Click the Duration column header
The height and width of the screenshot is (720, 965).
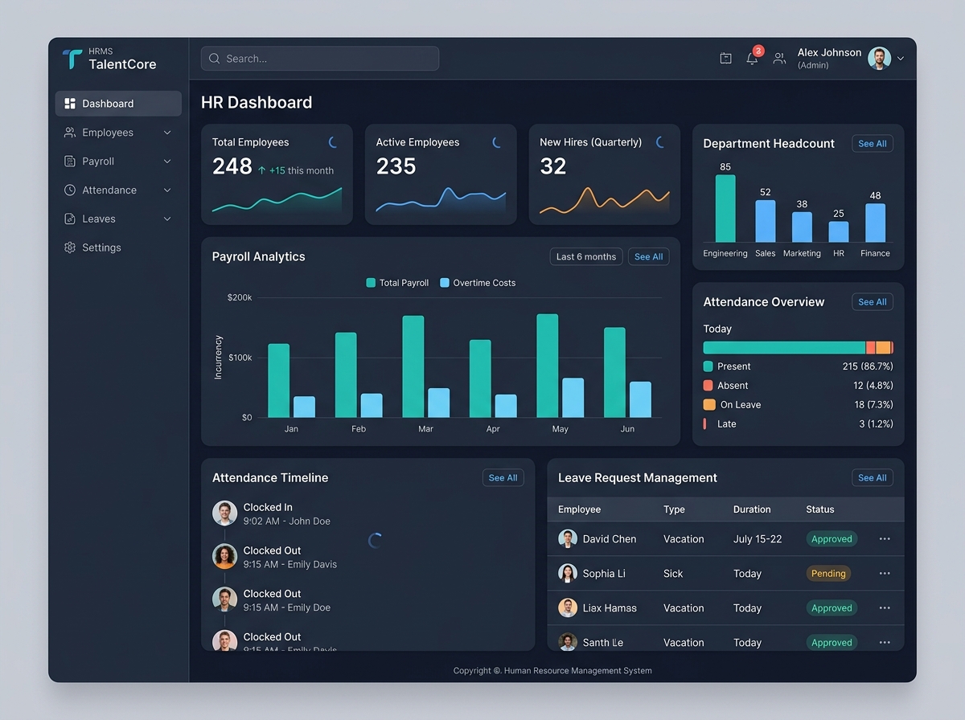pyautogui.click(x=752, y=509)
